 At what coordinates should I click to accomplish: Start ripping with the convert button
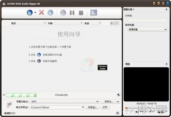63,12
